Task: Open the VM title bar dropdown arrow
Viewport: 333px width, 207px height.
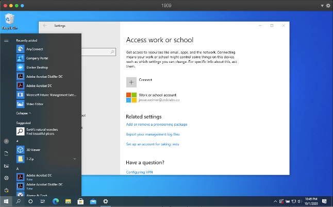Action: tap(322, 6)
